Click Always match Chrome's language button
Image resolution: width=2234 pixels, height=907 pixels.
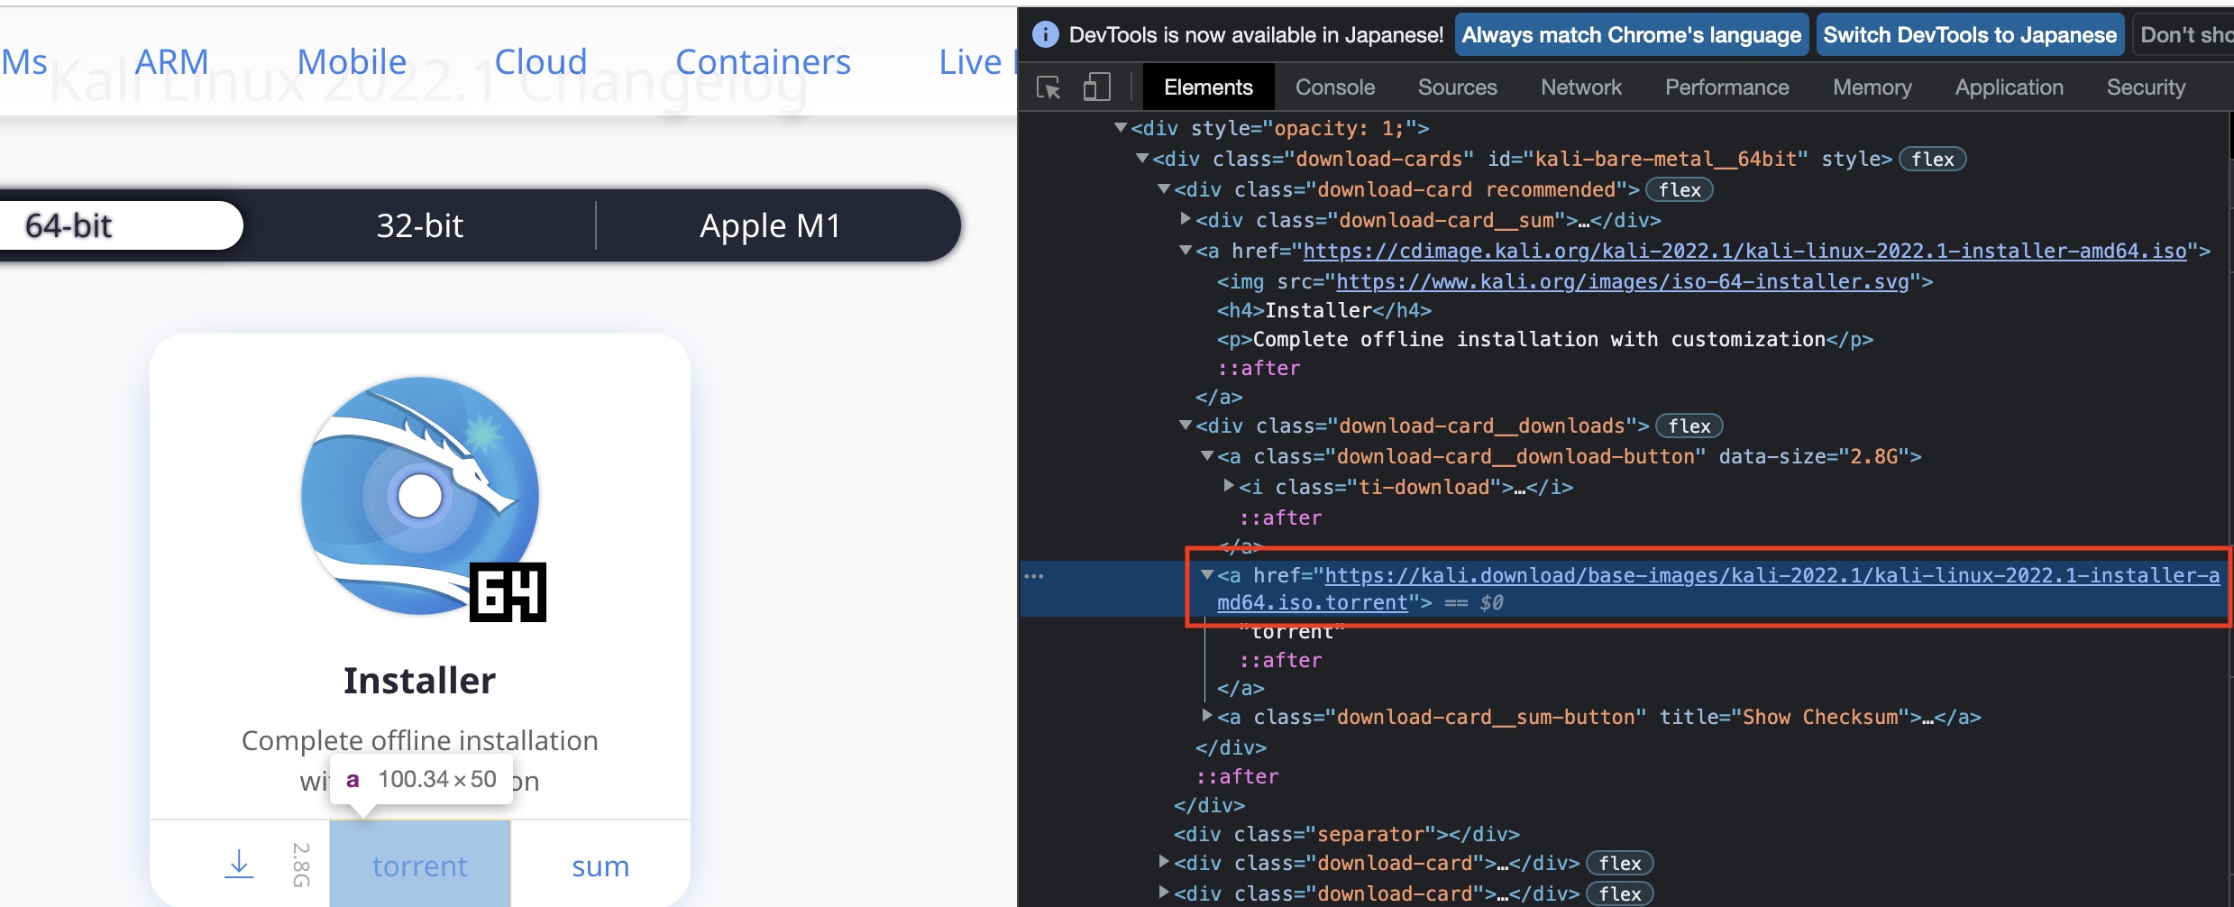click(1631, 34)
